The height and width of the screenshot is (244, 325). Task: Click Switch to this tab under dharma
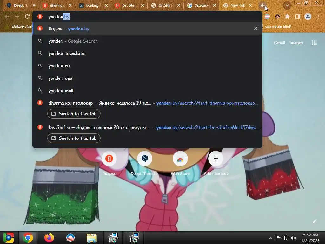click(x=74, y=114)
